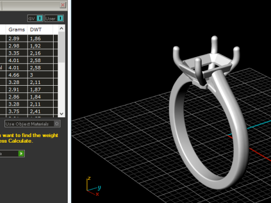Close the metal weight panel
Image resolution: width=271 pixels, height=203 pixels.
63,5
